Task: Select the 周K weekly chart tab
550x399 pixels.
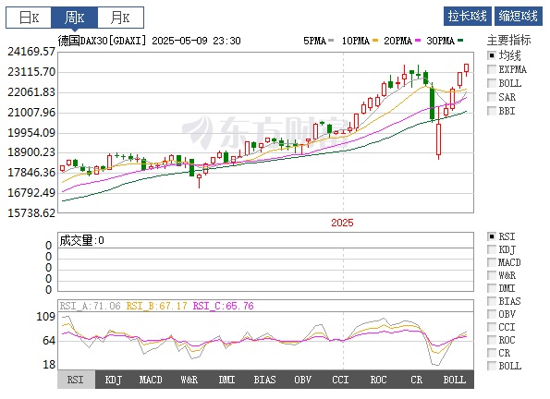Action: point(74,18)
